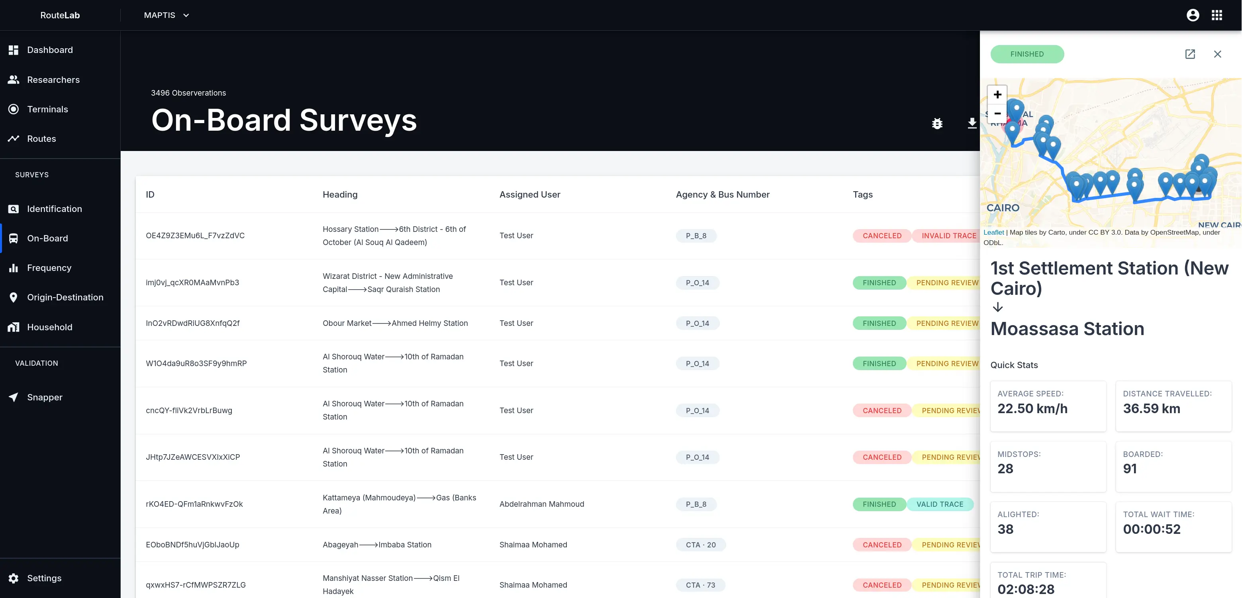The width and height of the screenshot is (1242, 598).
Task: Click the CTA · 20 bus chip
Action: [x=700, y=545]
